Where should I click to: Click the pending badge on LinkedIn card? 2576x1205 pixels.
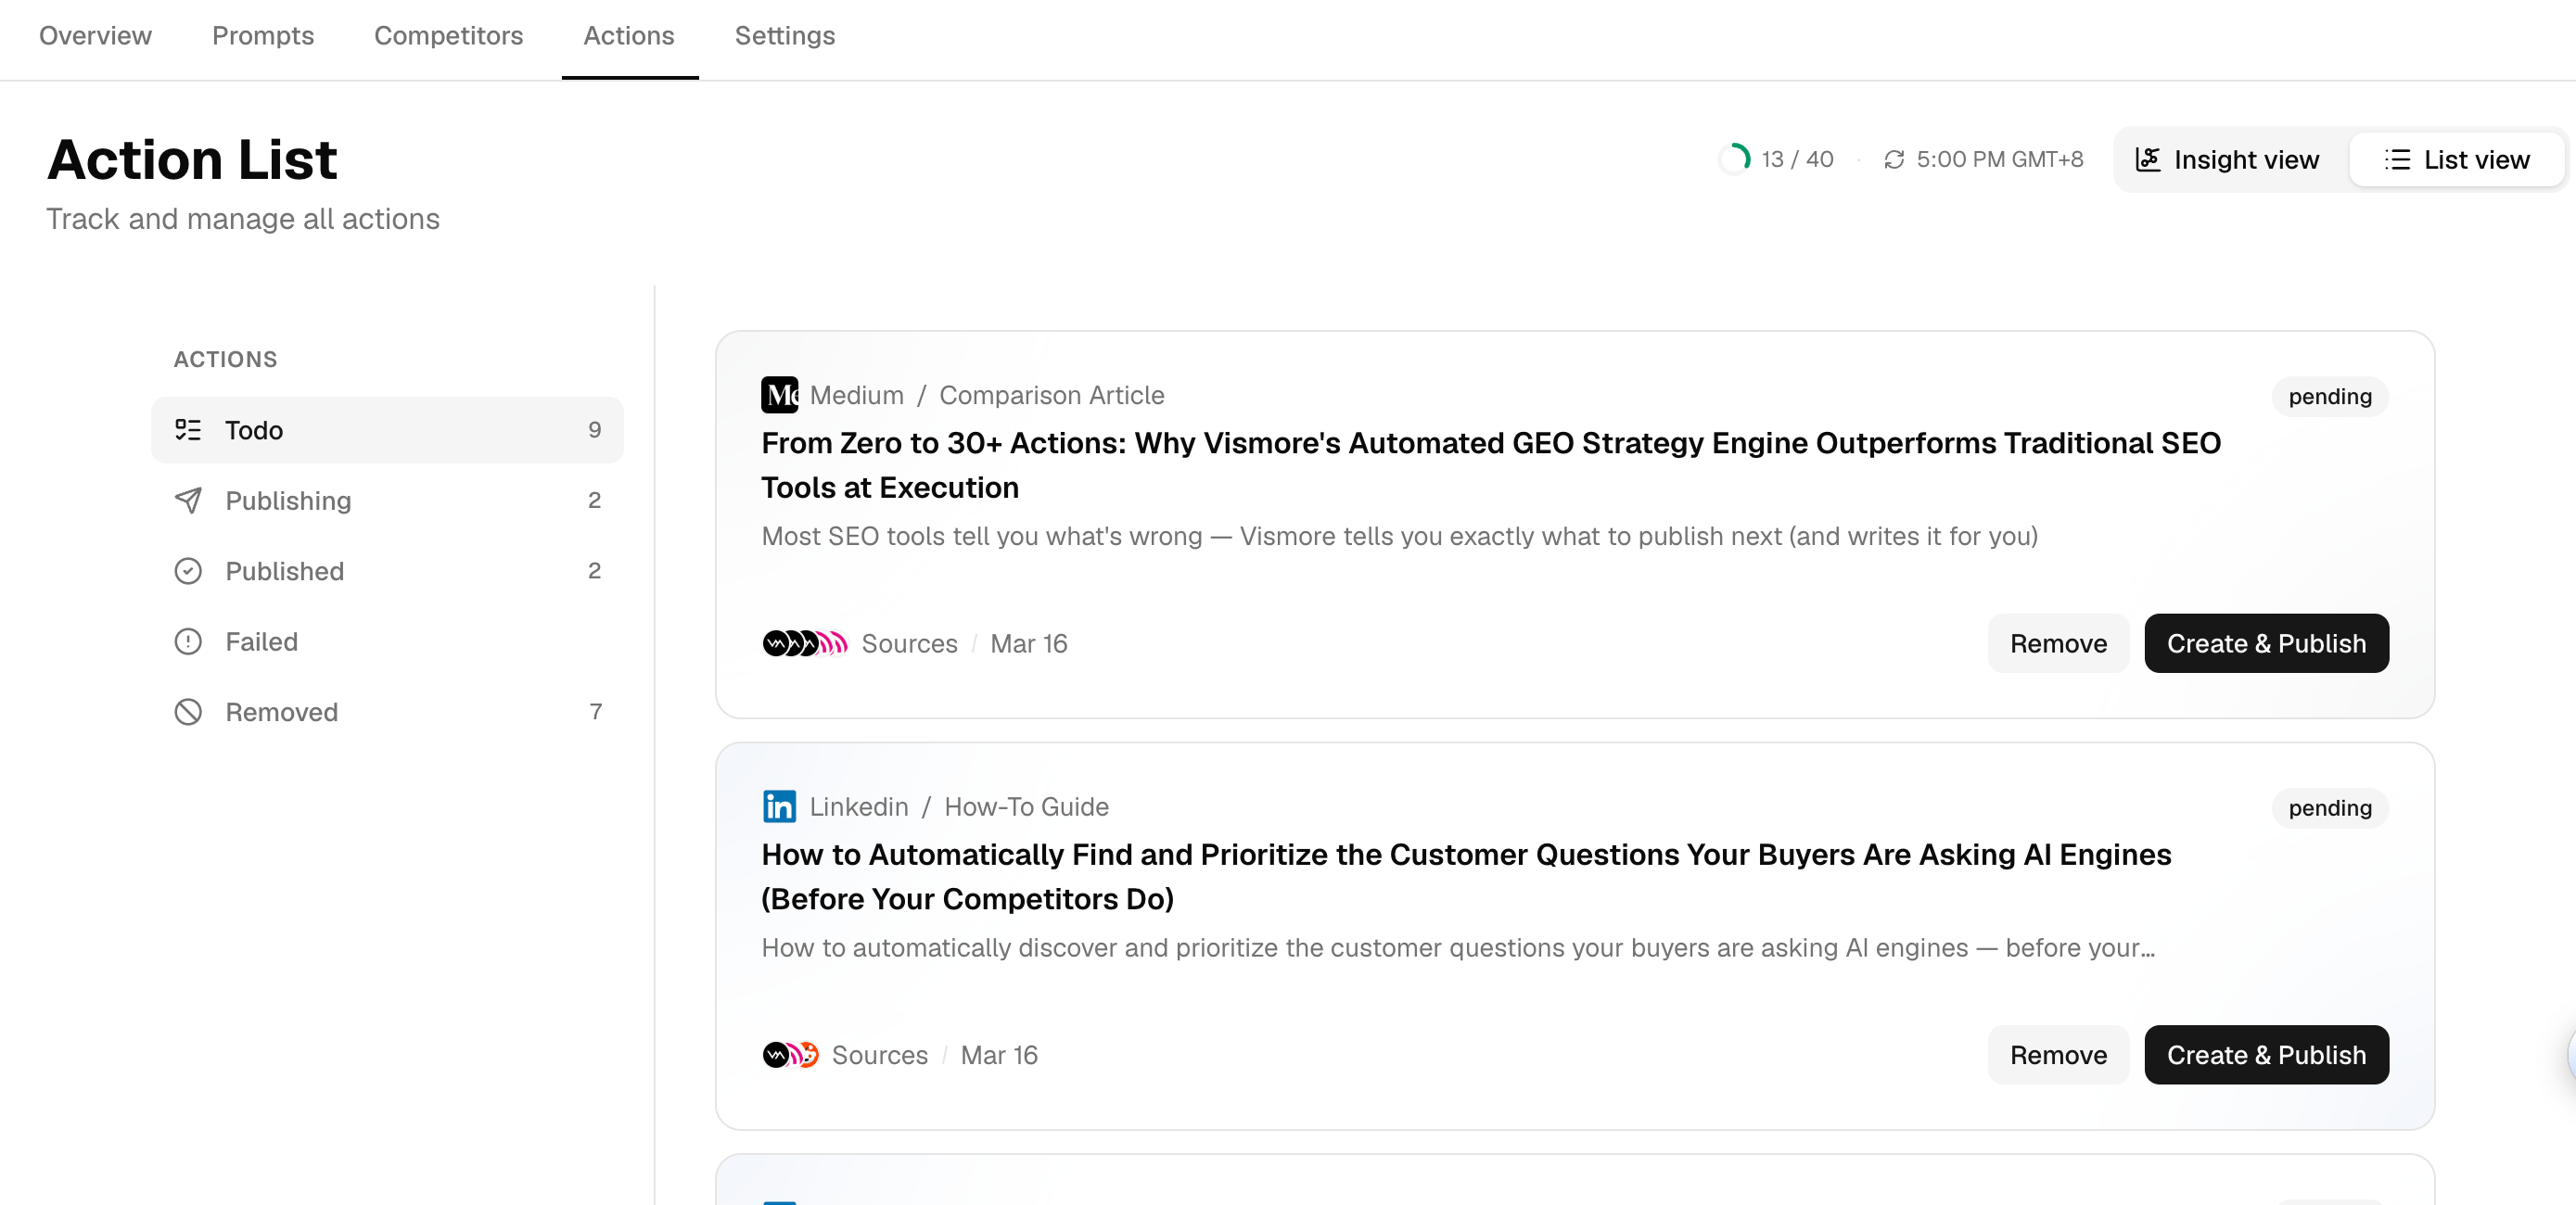2329,808
